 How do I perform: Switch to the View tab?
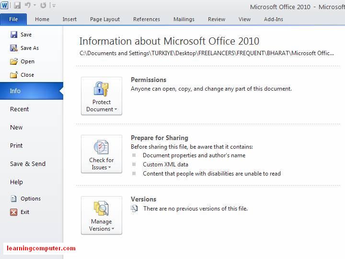tap(244, 19)
